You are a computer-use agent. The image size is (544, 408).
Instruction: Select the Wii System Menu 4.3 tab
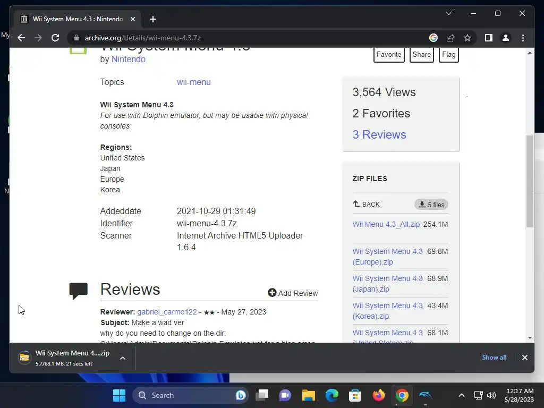click(x=78, y=19)
